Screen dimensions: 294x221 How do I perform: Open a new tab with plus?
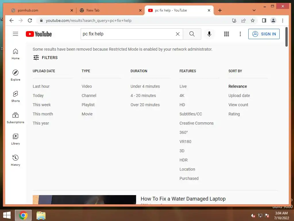[220, 10]
